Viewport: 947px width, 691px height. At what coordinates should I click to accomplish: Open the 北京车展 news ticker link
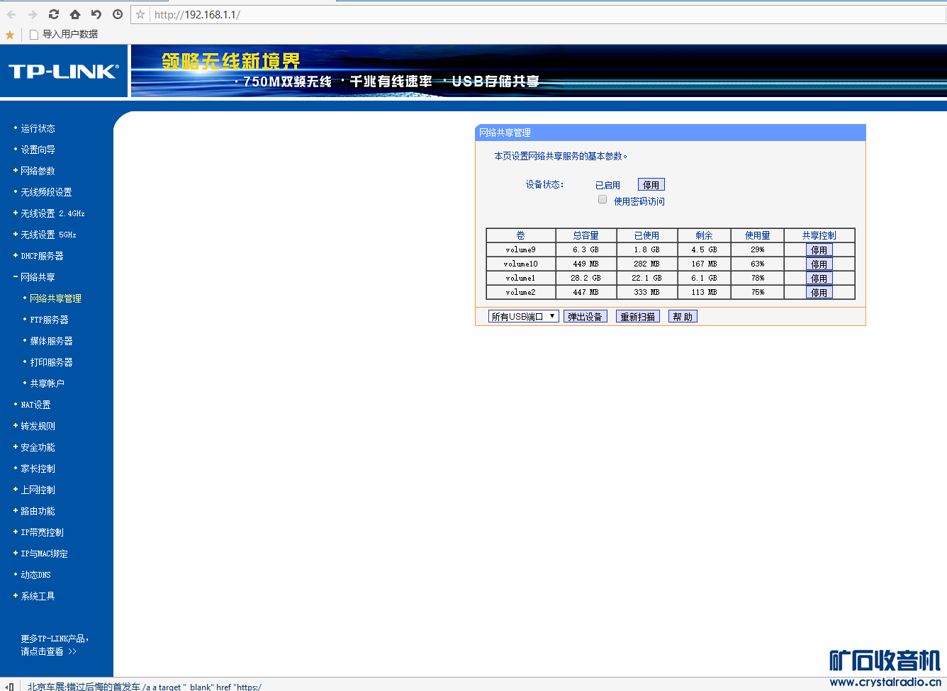pos(145,687)
